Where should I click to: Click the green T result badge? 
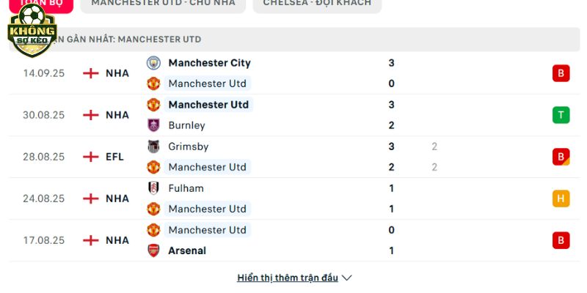(561, 115)
